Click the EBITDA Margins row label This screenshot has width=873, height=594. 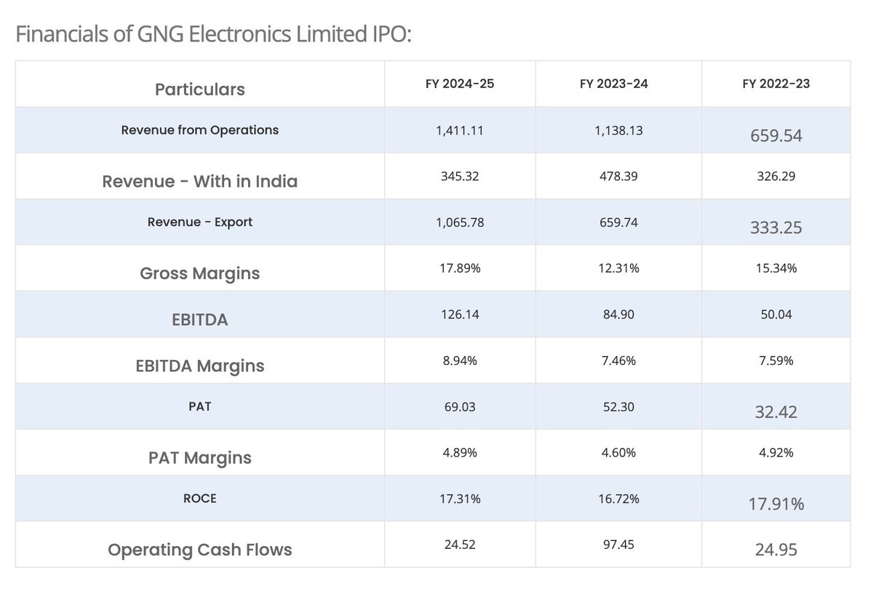(x=200, y=366)
